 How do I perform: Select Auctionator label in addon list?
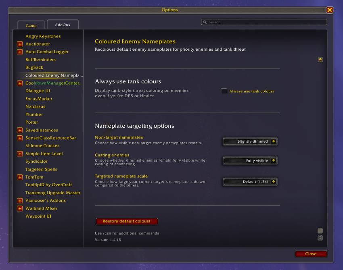38,44
